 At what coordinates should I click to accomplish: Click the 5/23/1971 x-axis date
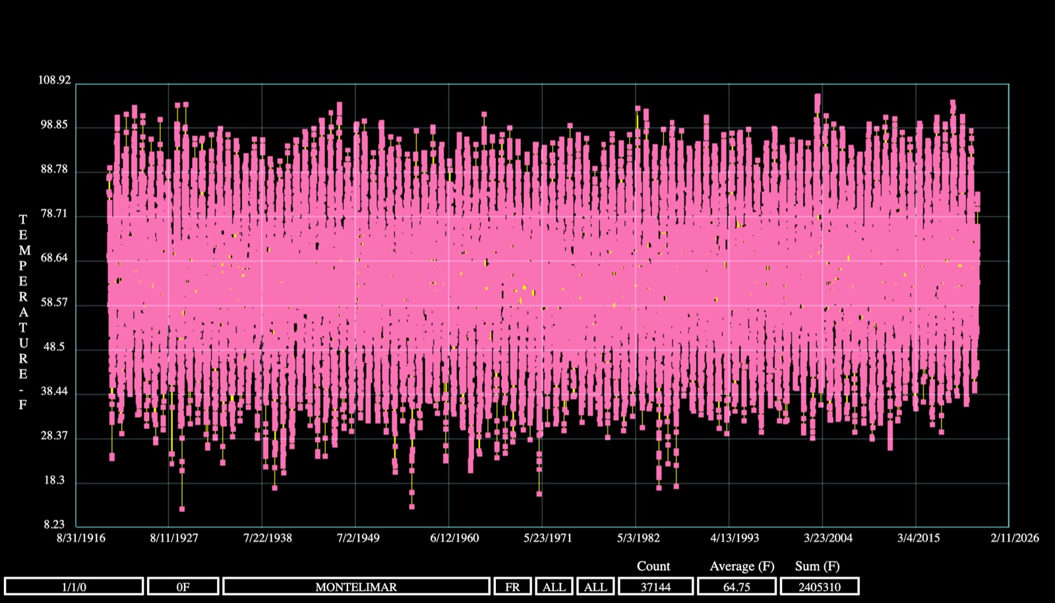pos(548,538)
